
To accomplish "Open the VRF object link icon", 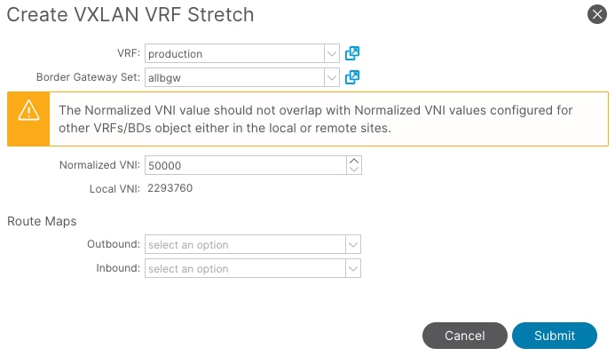I will pos(352,53).
